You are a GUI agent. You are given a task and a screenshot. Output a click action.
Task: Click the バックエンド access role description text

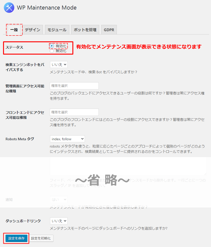click(x=127, y=96)
